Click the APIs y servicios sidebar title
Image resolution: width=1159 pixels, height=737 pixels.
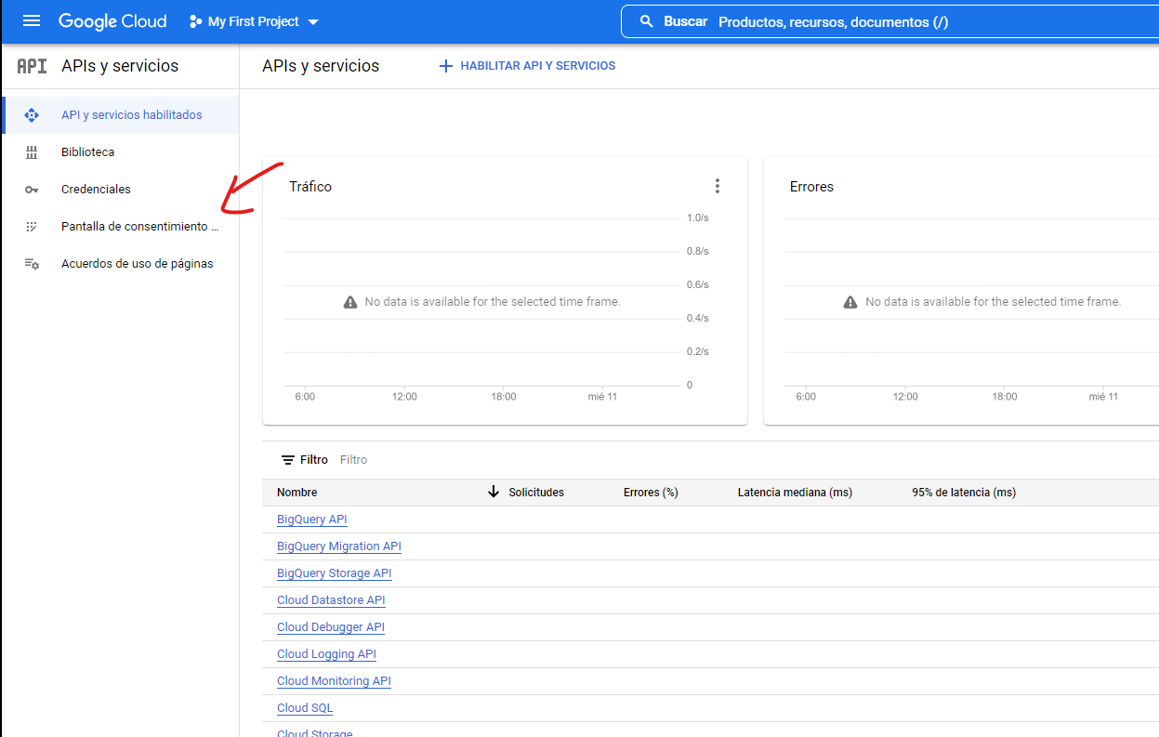(120, 66)
